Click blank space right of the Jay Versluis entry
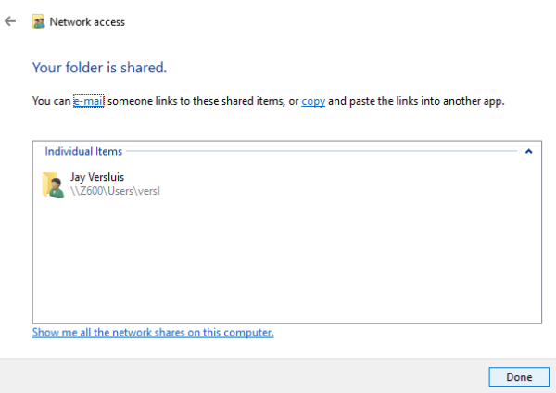Viewport: 556px width, 393px height. pos(349,184)
